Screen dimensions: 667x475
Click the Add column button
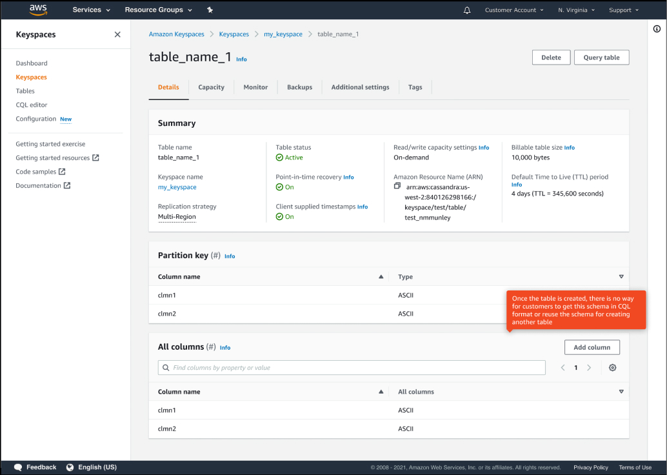coord(592,347)
